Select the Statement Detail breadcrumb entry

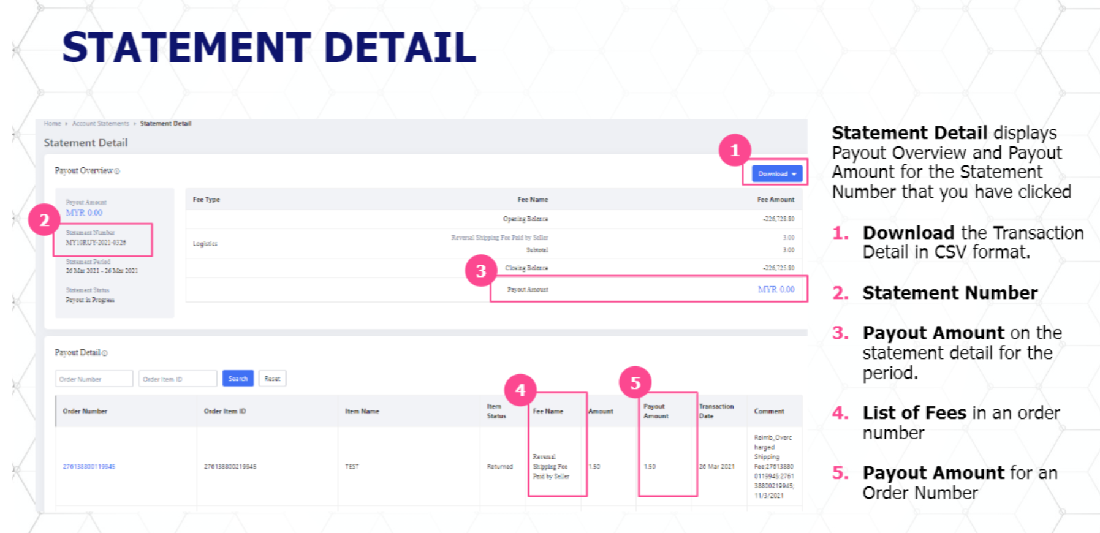pyautogui.click(x=165, y=123)
